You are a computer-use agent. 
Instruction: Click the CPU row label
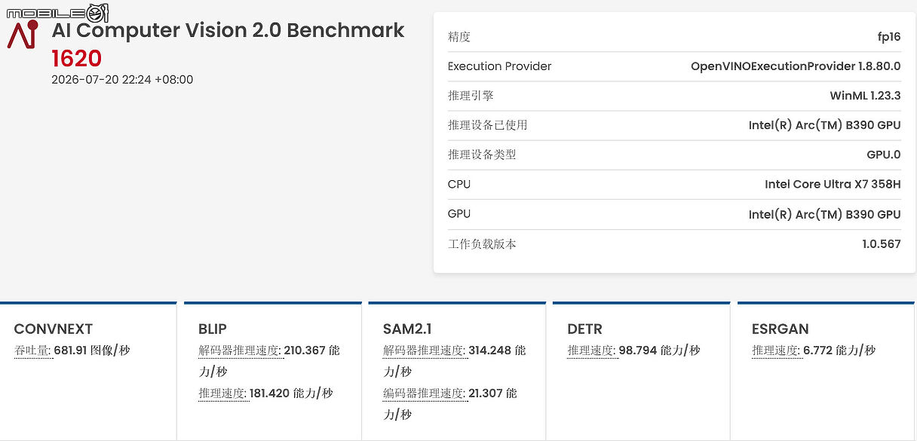[x=459, y=184]
